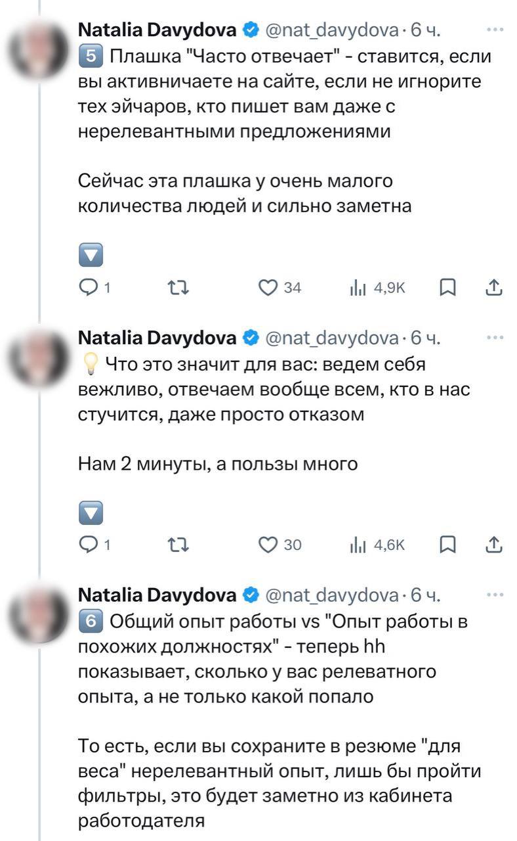This screenshot has width=517, height=841.
Task: Retweet the "Нам 2 минуты" tweet
Action: coord(178,545)
